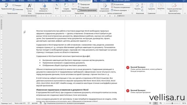Switch to the Вид tab

tap(96, 1)
